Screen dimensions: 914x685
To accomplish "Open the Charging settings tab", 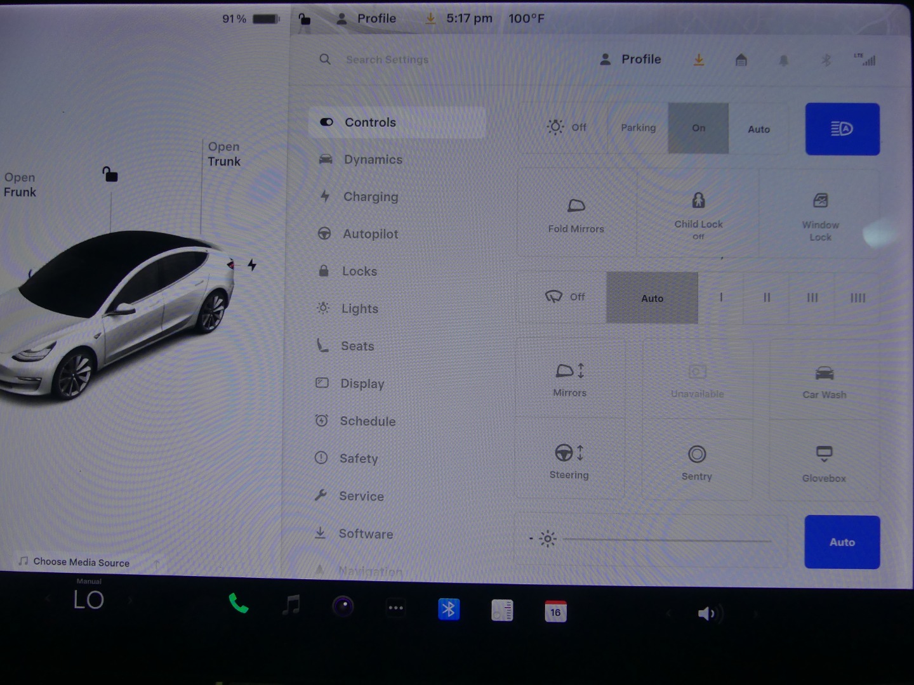I will pyautogui.click(x=371, y=197).
